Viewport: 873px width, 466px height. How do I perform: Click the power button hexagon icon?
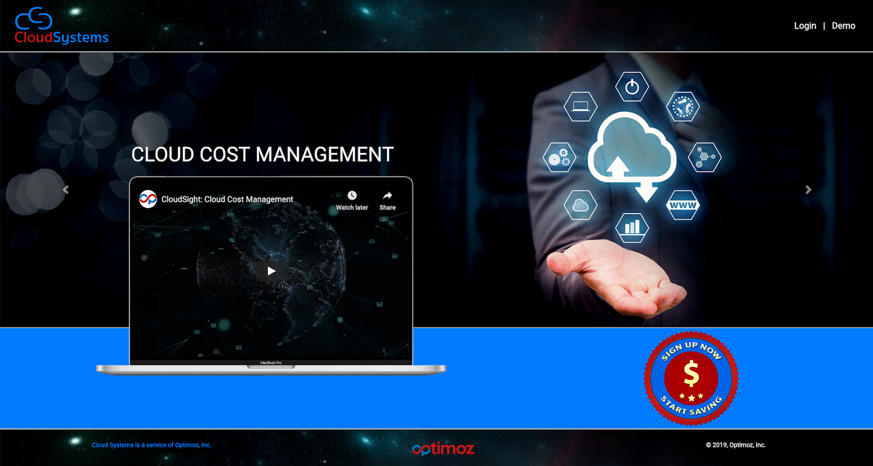click(632, 86)
